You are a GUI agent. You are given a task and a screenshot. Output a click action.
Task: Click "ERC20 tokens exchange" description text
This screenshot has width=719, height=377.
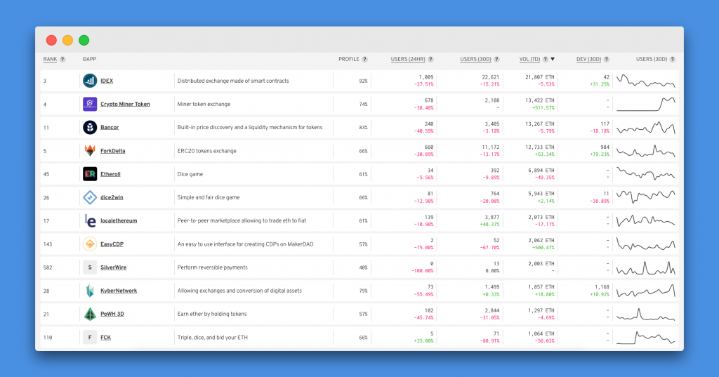point(207,151)
